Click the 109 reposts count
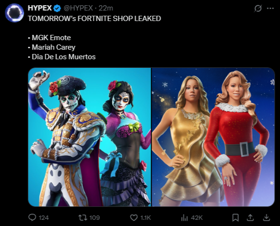Viewport: 280px width, 226px height. (94, 217)
